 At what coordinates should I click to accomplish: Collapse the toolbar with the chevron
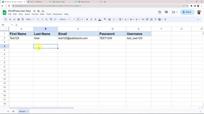pos(198,19)
